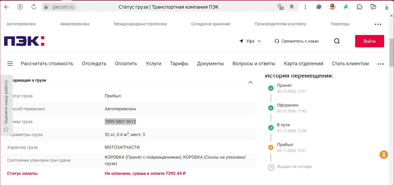Open the browser downloads icon
This screenshot has width=394, height=186.
coord(387,7)
